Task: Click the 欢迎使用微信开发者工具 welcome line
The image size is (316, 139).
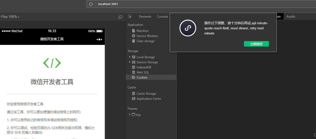Action: 25,104
